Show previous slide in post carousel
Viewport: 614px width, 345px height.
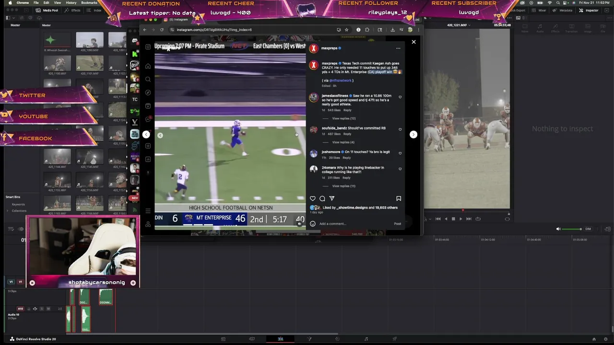[x=160, y=135]
